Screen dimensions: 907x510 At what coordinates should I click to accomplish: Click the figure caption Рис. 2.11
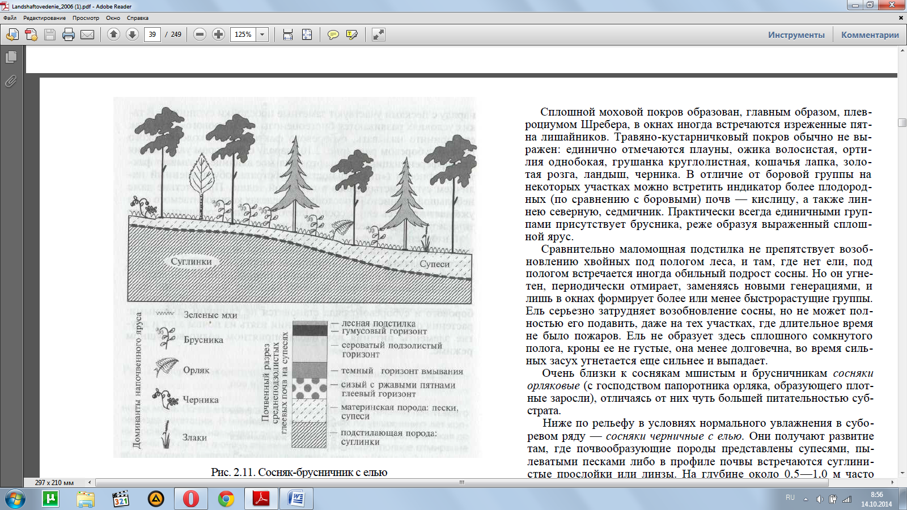click(299, 472)
